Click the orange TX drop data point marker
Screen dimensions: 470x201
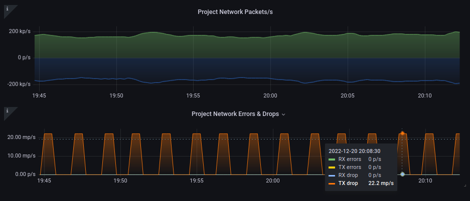point(402,133)
